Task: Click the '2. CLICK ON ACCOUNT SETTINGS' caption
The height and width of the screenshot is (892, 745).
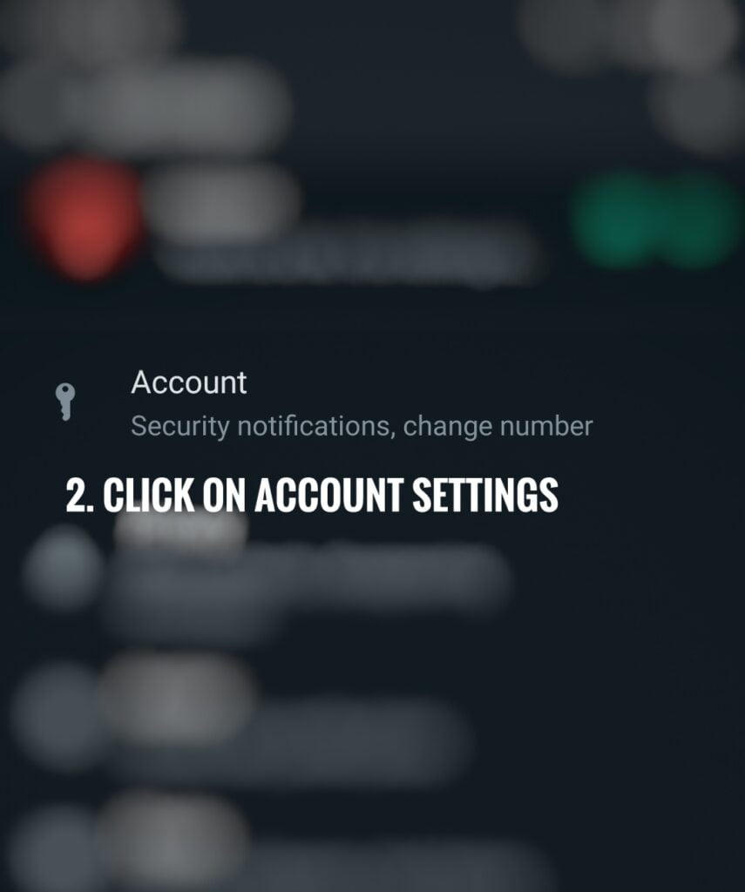Action: point(312,495)
